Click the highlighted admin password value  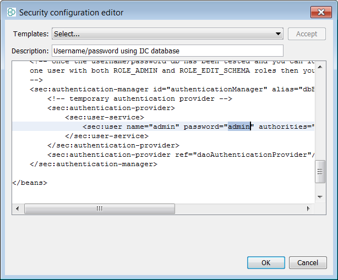tap(239, 127)
